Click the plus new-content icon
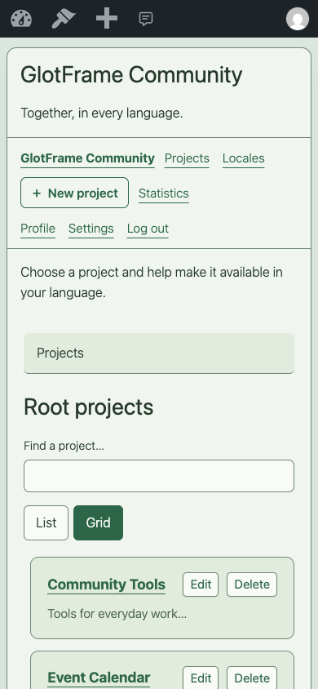Image resolution: width=318 pixels, height=689 pixels. click(x=107, y=19)
